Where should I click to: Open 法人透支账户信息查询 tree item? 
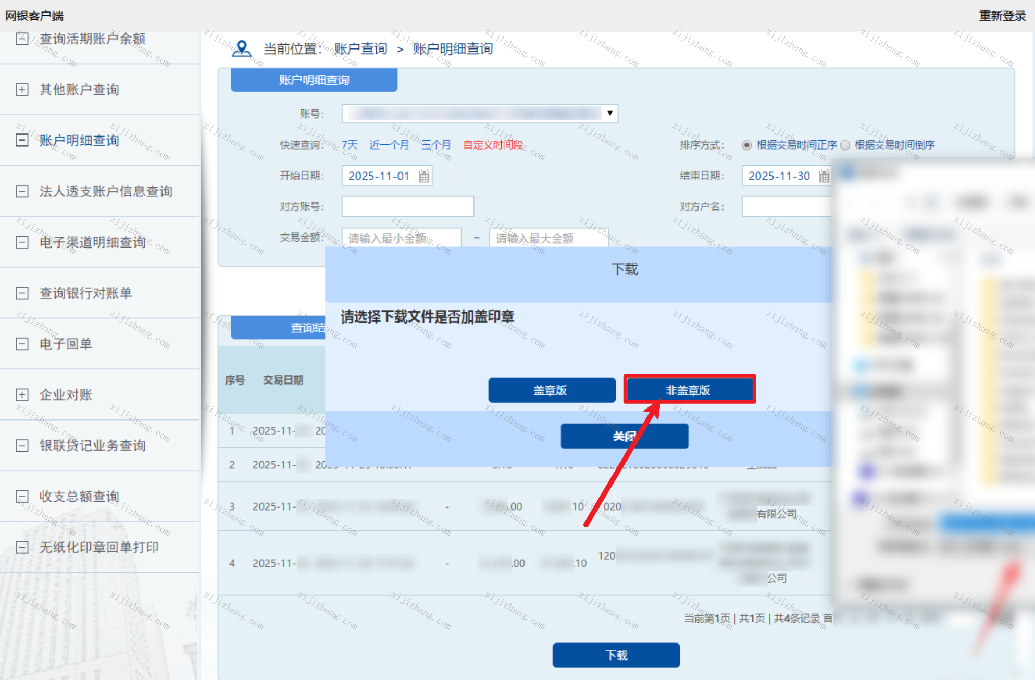coord(106,191)
